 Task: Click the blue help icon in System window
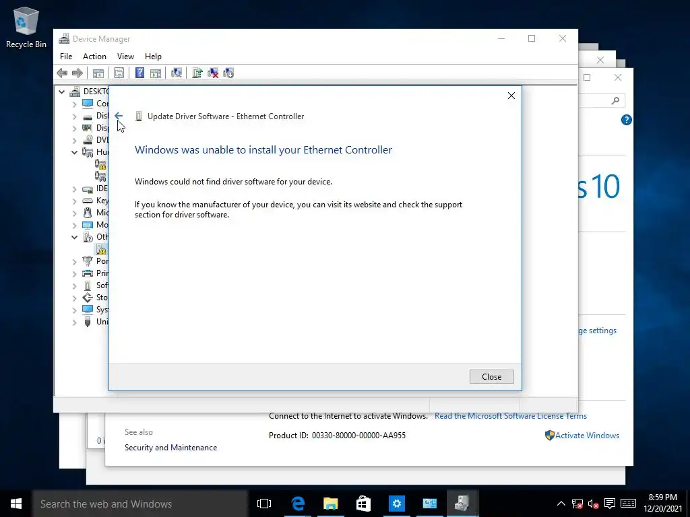626,120
